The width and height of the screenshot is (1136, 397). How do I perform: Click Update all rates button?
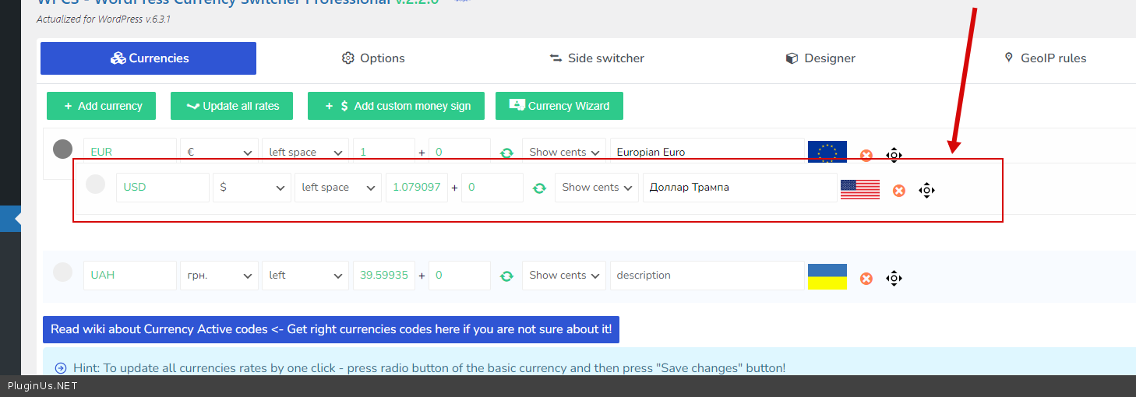[x=231, y=106]
